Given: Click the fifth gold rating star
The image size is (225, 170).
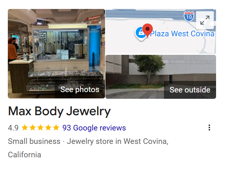Looking at the screenshot, I should pos(56,127).
